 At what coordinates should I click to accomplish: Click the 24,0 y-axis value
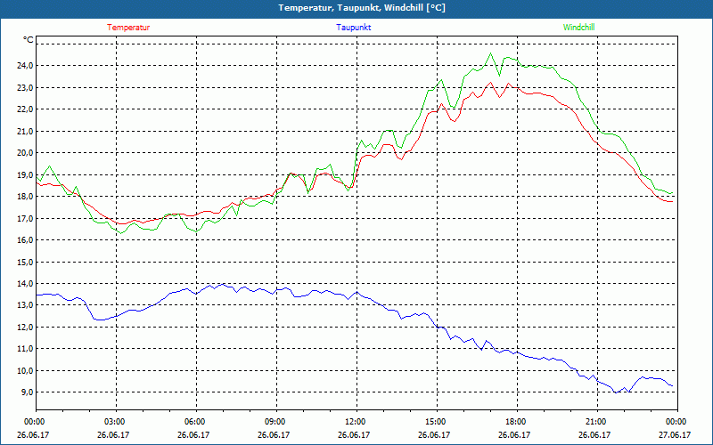[26, 66]
